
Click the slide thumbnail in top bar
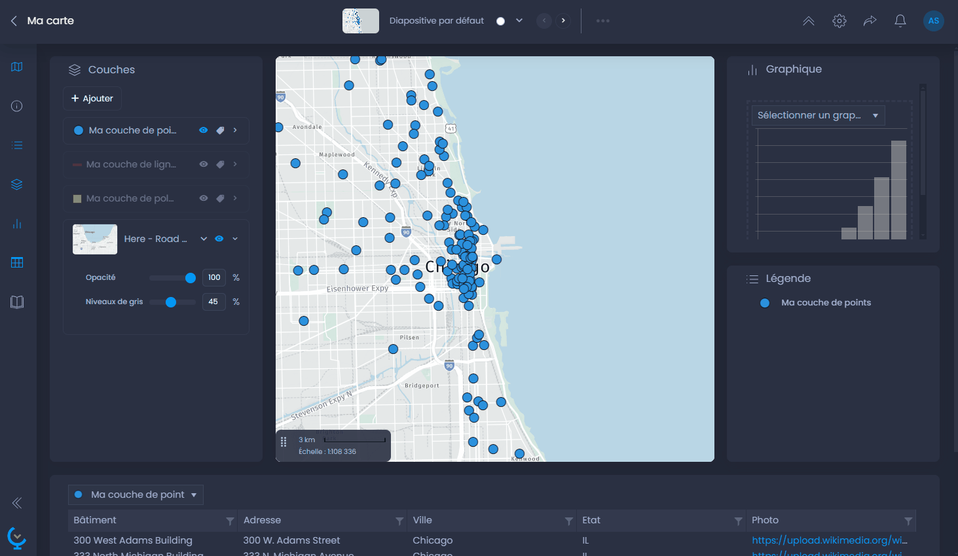pos(361,21)
